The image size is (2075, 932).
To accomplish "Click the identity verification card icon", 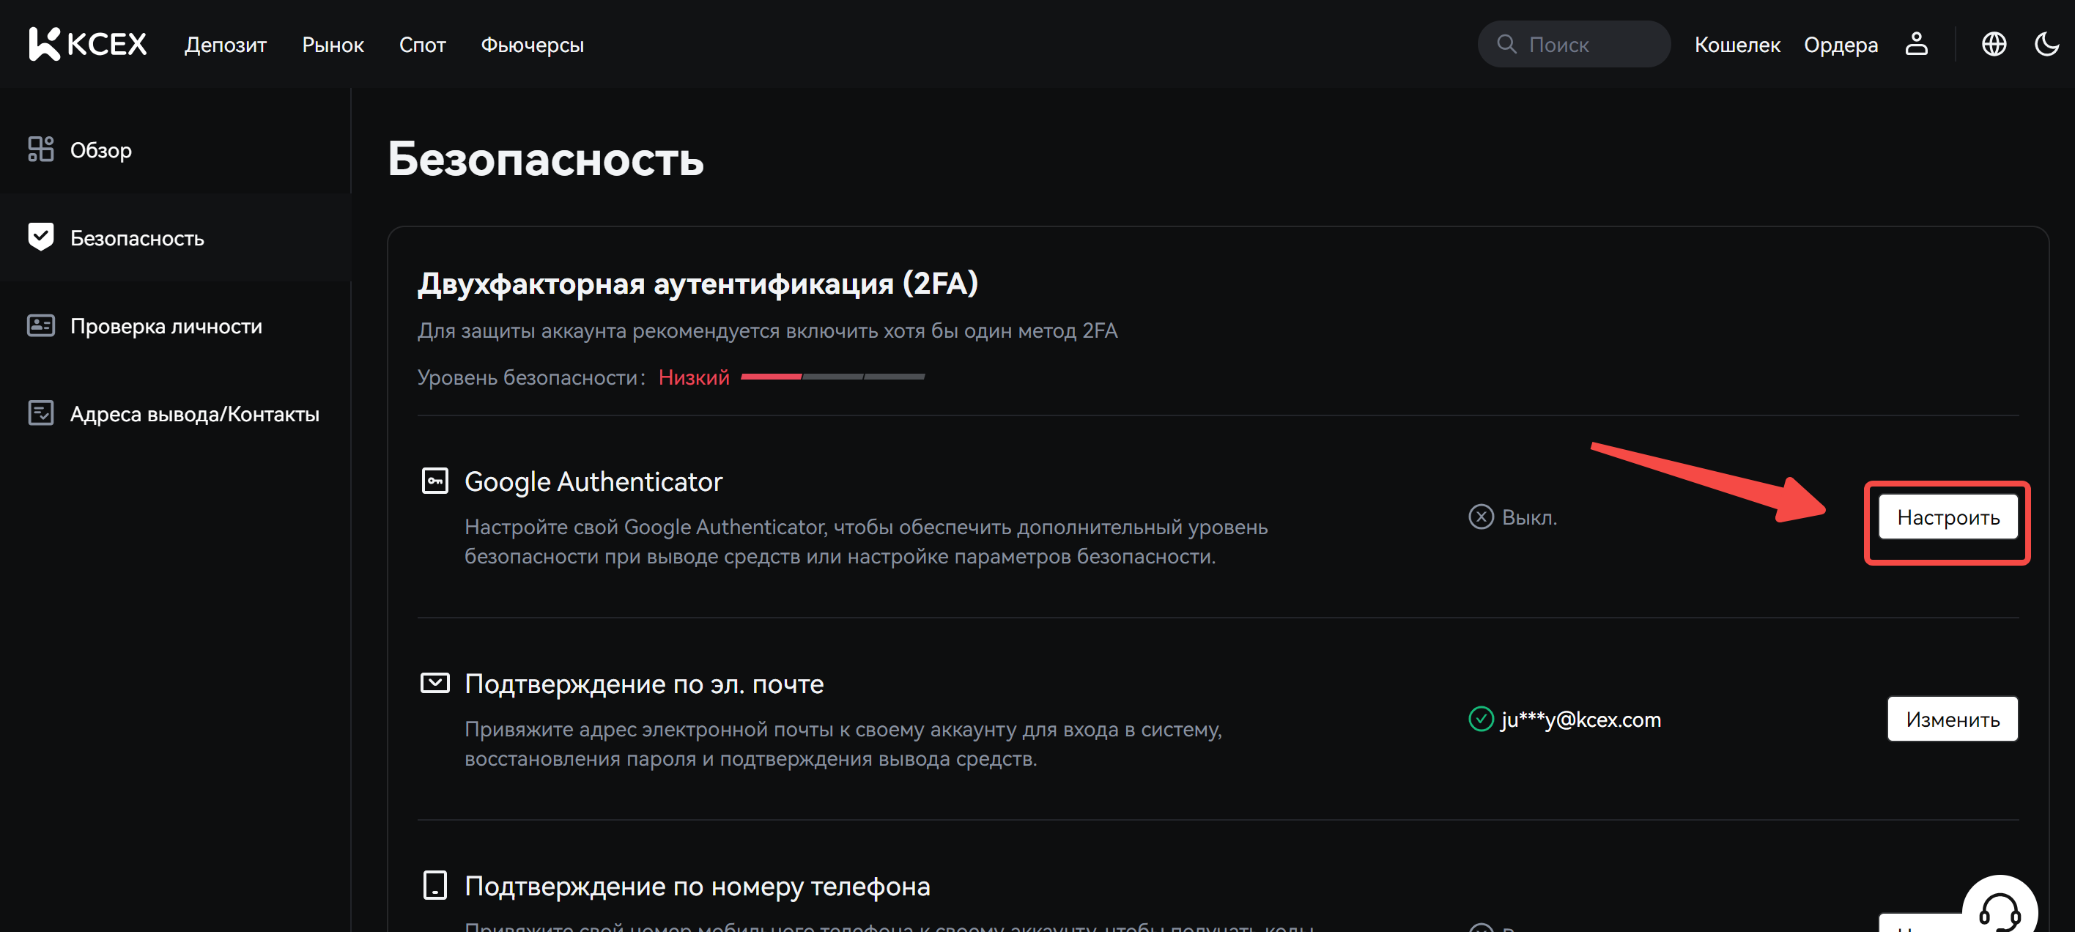I will tap(40, 325).
